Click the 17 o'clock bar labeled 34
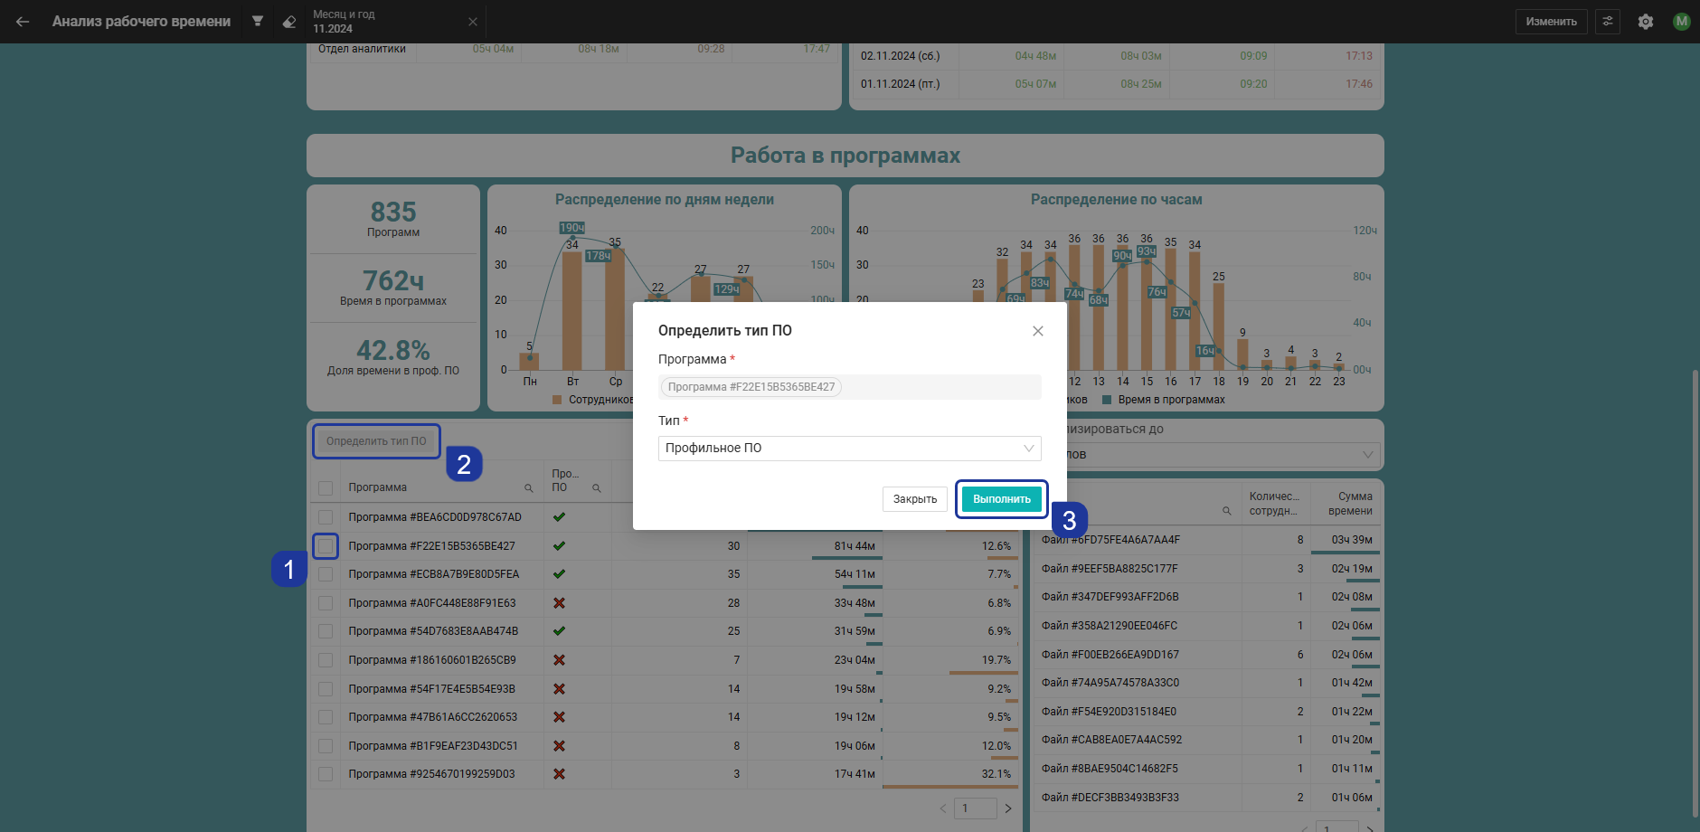1700x832 pixels. pyautogui.click(x=1195, y=311)
